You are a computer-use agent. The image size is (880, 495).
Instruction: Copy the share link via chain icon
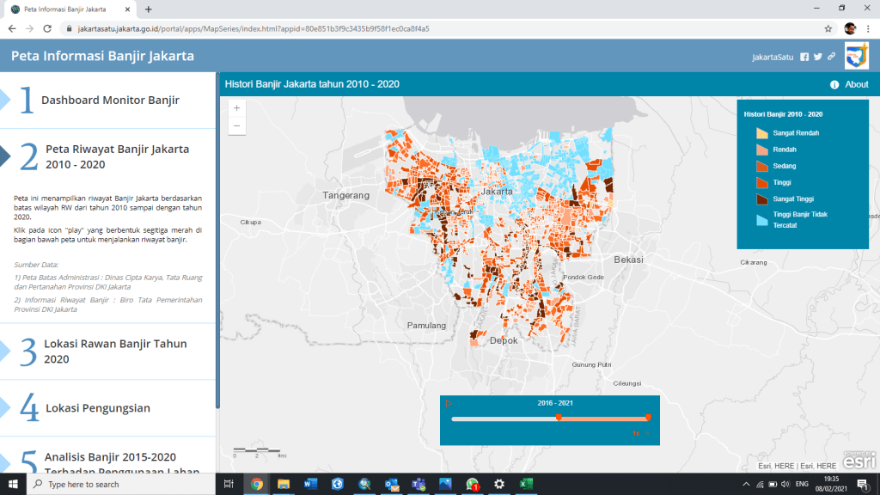point(831,57)
